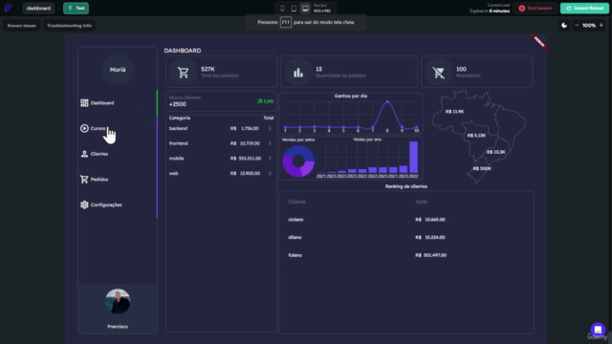Screen dimensions: 612x344
Task: Select the desktop preview icon
Action: point(306,9)
